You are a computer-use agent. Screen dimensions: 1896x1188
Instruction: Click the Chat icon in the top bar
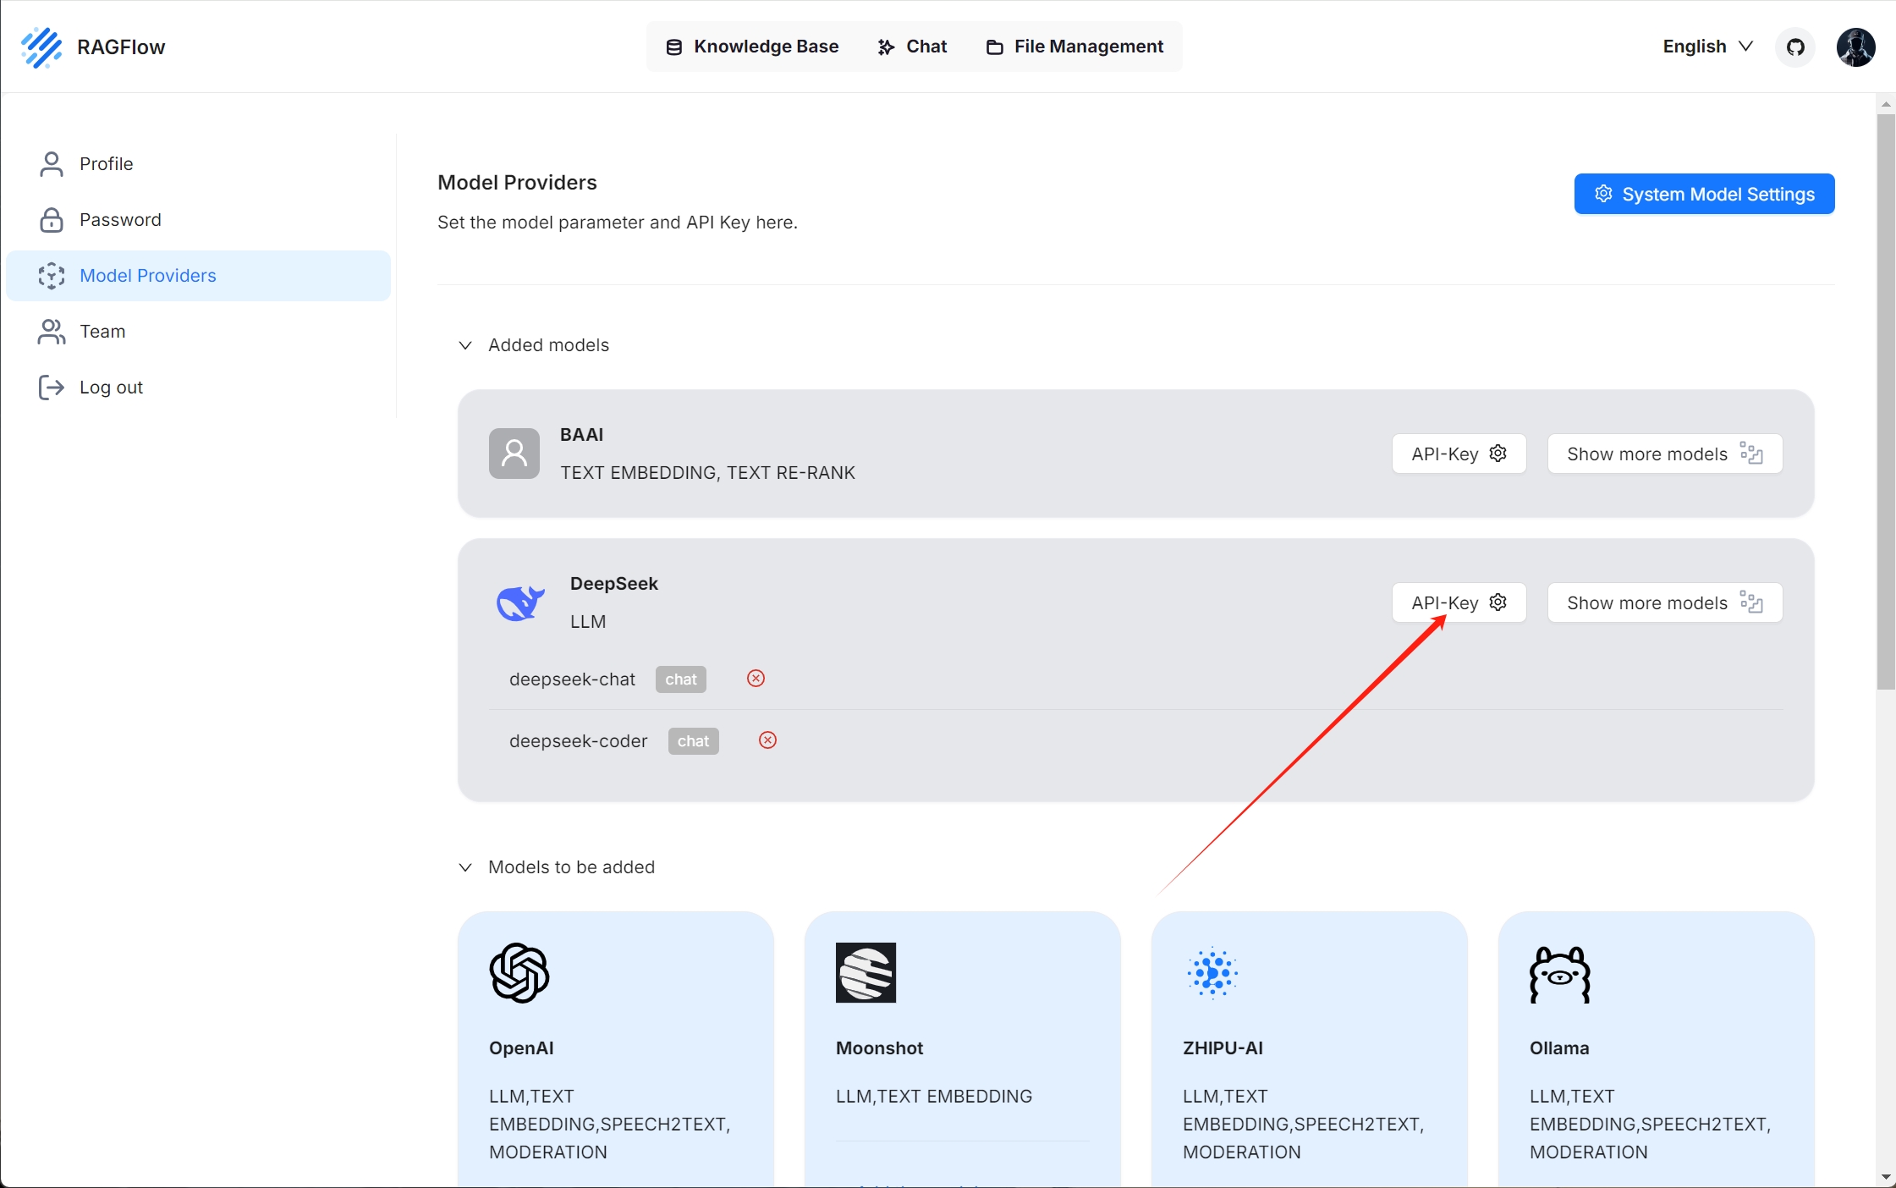click(885, 47)
